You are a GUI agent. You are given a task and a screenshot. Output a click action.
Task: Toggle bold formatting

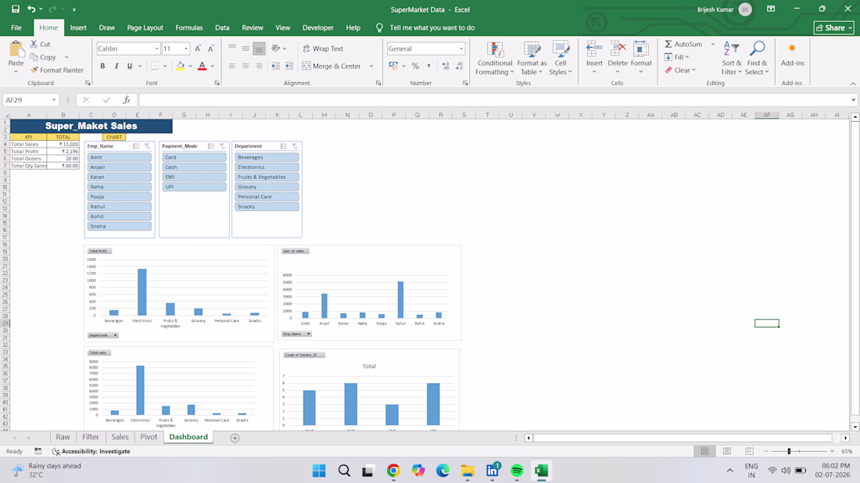pos(102,66)
